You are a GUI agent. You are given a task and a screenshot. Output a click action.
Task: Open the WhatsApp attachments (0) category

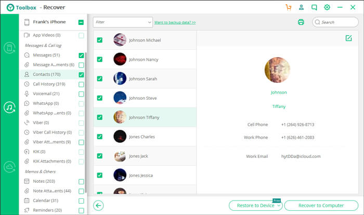click(52, 113)
